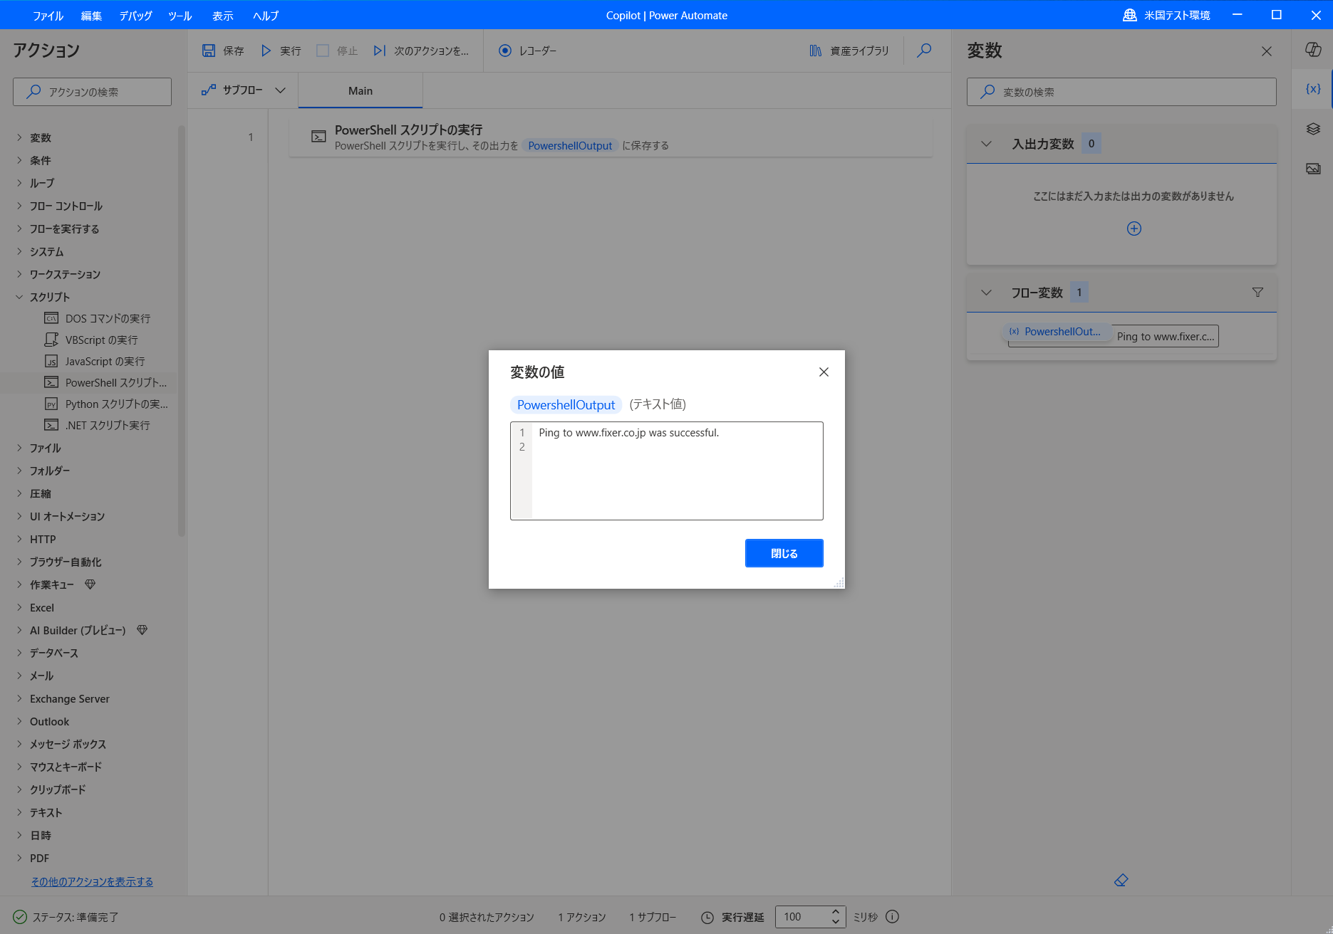This screenshot has width=1333, height=934.
Task: Open the UI elements panel icon
Action: [1313, 129]
